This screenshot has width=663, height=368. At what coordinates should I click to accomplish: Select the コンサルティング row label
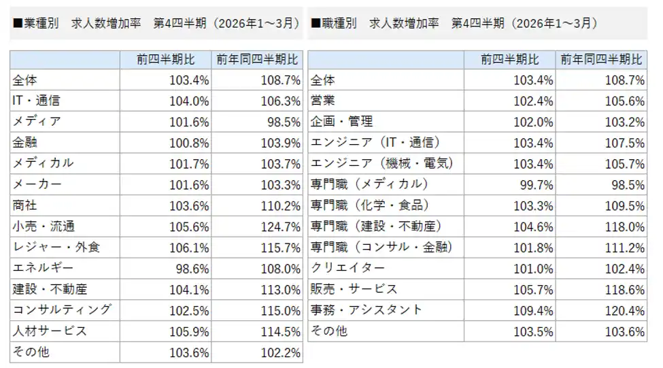tap(62, 310)
